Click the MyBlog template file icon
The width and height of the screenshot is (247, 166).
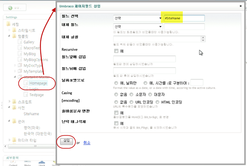(x=20, y=53)
